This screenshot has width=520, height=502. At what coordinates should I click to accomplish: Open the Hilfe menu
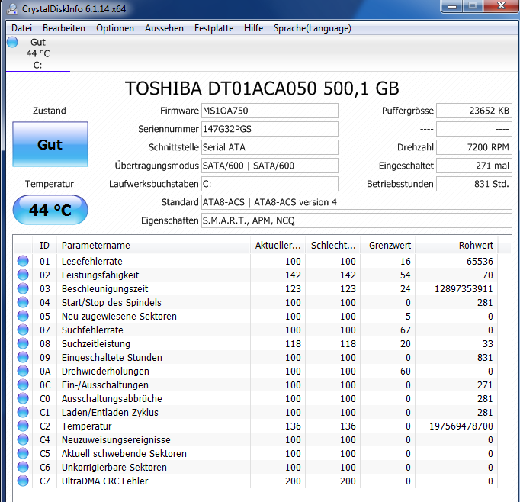(x=254, y=28)
